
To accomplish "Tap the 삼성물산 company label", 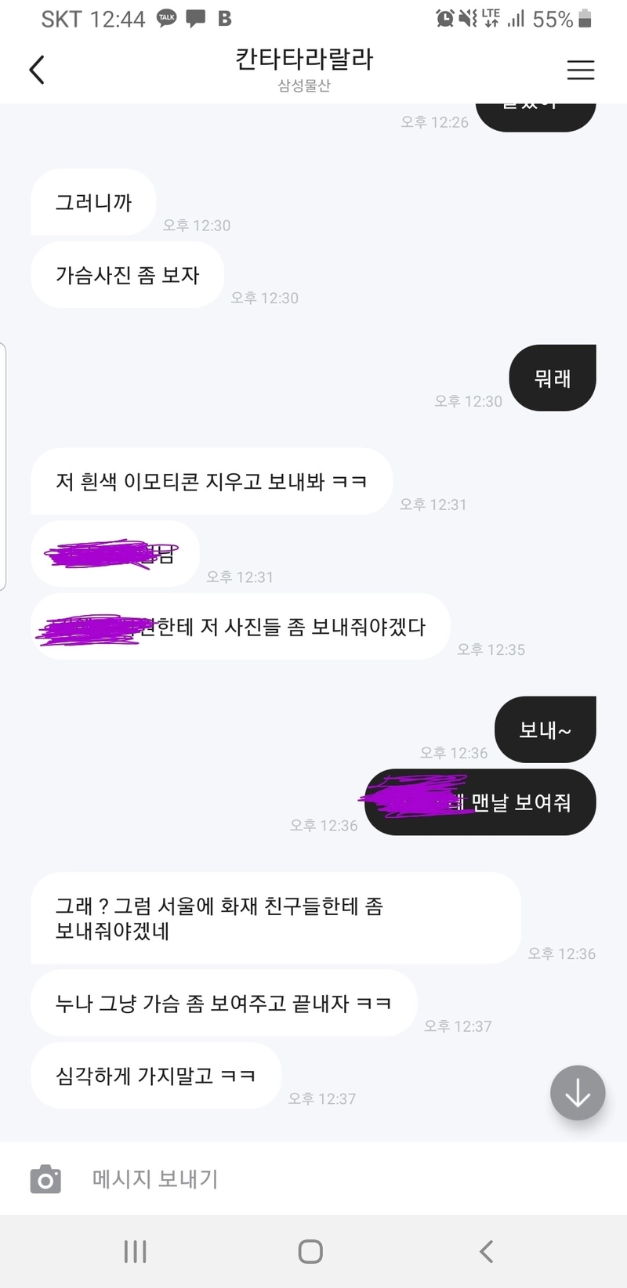I will (x=304, y=85).
